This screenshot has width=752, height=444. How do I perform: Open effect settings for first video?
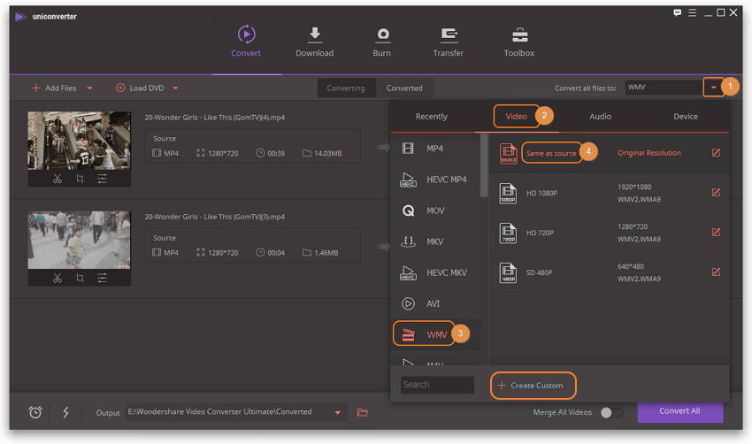[102, 179]
